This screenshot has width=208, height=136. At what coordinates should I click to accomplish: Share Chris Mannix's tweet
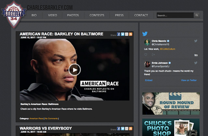pos(153,55)
